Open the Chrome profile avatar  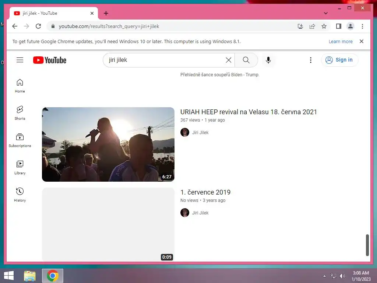coord(350,26)
